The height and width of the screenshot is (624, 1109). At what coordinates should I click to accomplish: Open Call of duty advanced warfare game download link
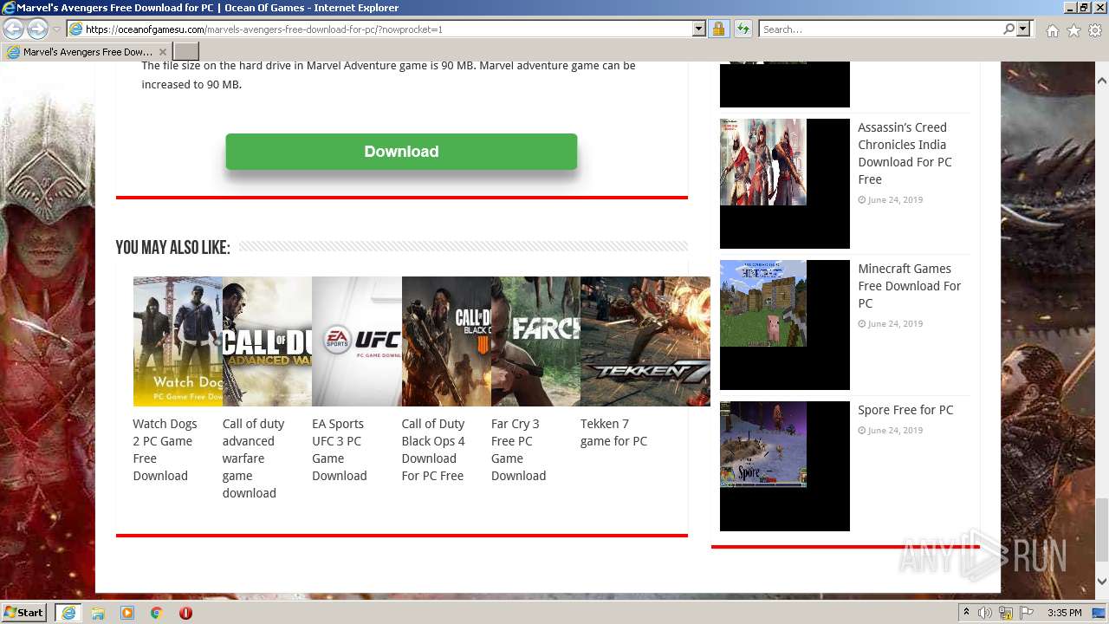point(253,458)
